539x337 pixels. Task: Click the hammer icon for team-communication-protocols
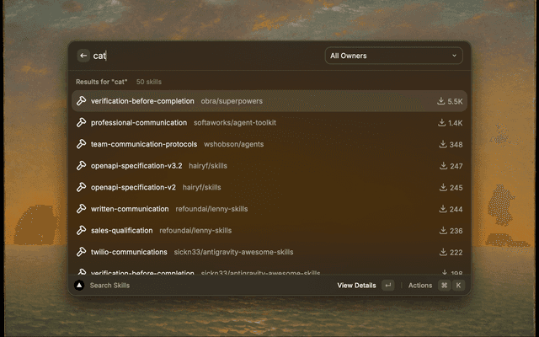point(82,144)
